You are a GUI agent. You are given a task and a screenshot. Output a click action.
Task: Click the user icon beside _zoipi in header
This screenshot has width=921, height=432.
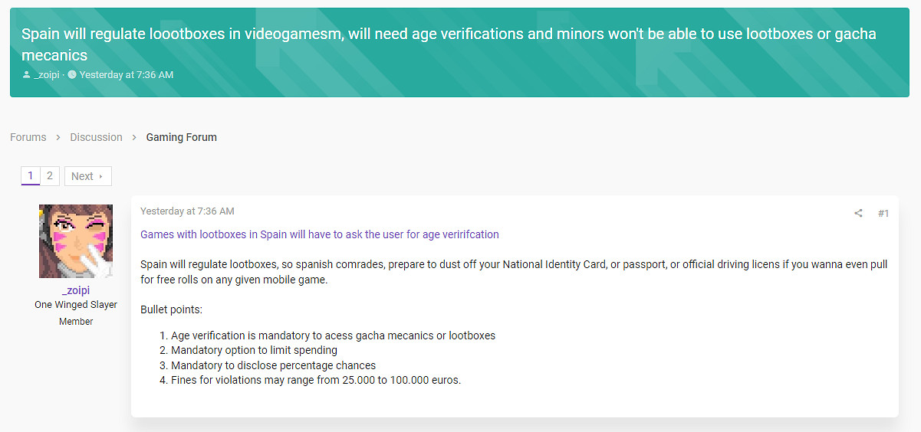coord(27,75)
